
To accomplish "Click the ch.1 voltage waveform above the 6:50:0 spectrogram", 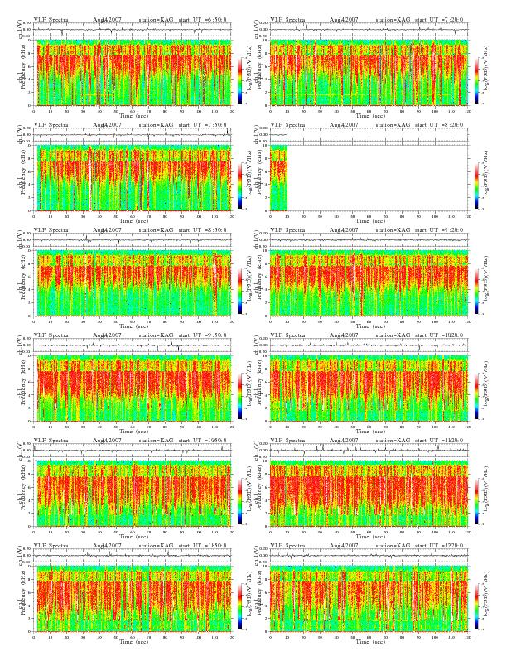I will (x=133, y=29).
